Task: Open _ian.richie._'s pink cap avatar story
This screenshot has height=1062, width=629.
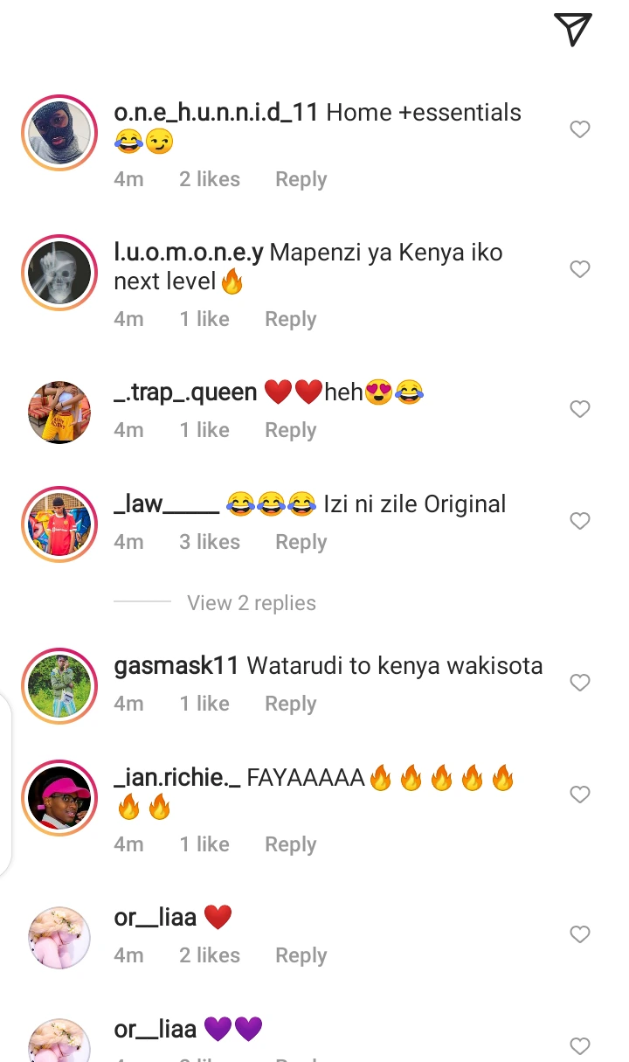Action: coord(59,798)
